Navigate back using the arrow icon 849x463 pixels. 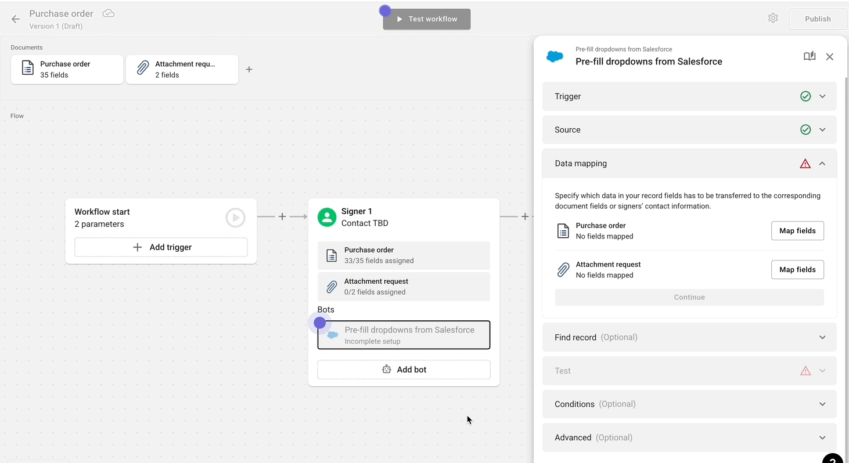15,18
